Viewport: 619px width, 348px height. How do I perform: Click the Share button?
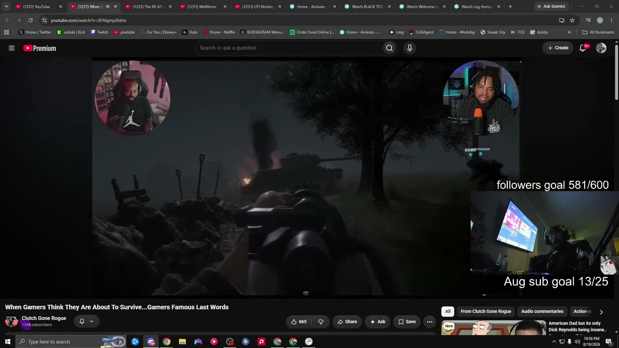click(347, 322)
